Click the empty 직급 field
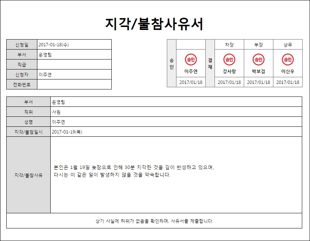This screenshot has width=310, height=241. (74, 65)
